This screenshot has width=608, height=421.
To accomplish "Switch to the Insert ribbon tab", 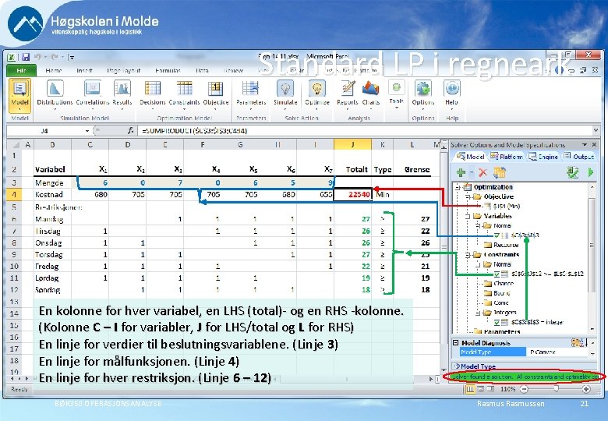I will pyautogui.click(x=84, y=70).
